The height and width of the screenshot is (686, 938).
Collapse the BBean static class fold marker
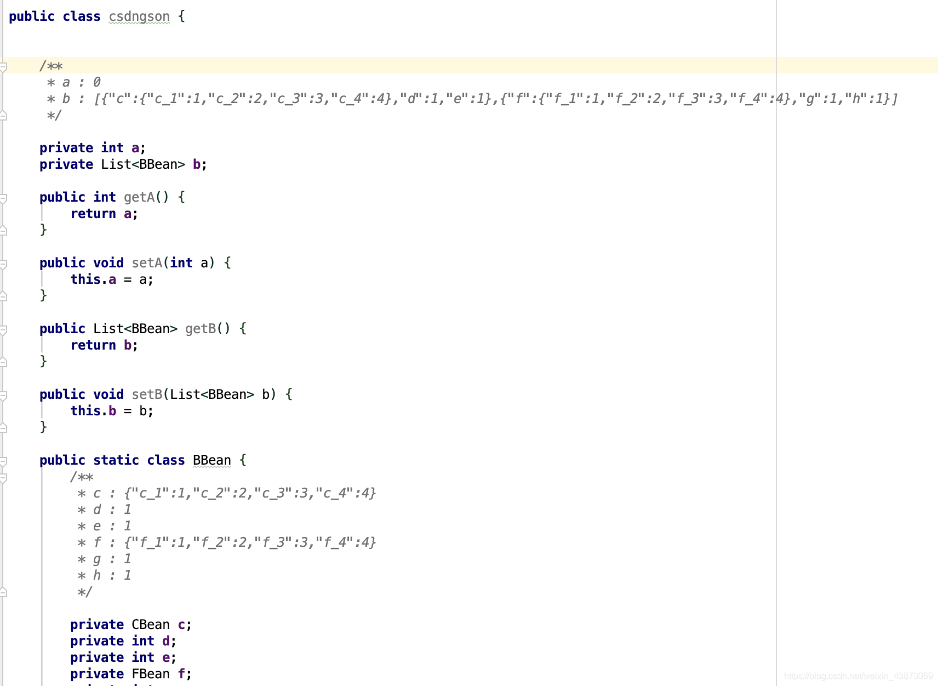pos(3,461)
